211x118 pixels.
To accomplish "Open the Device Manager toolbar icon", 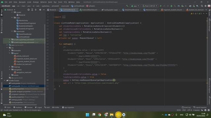I will coord(194,6).
